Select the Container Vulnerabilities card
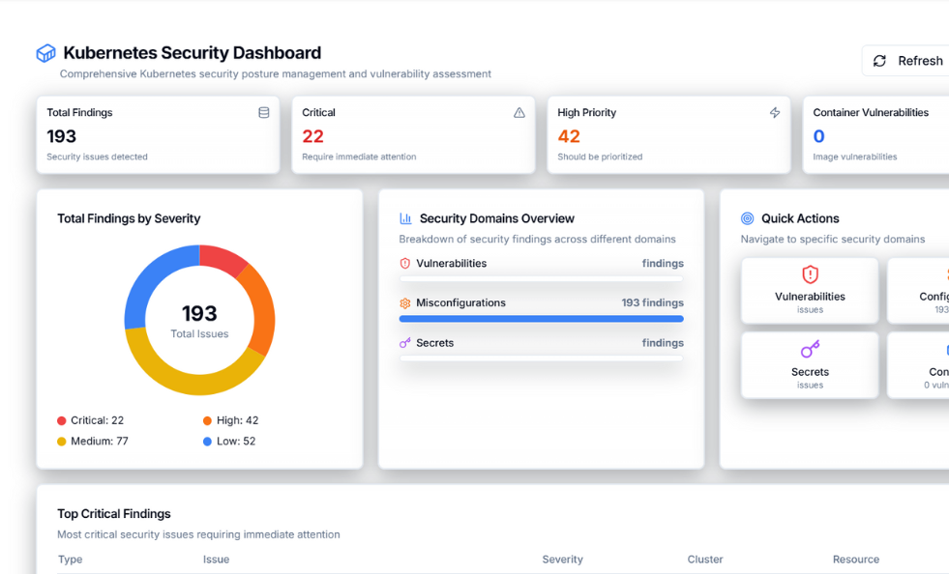Image resolution: width=949 pixels, height=574 pixels. point(875,135)
